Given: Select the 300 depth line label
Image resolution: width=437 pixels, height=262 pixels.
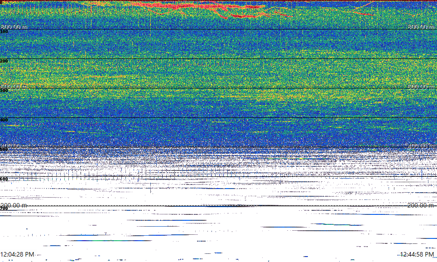Looking at the screenshot, I should (4, 90).
